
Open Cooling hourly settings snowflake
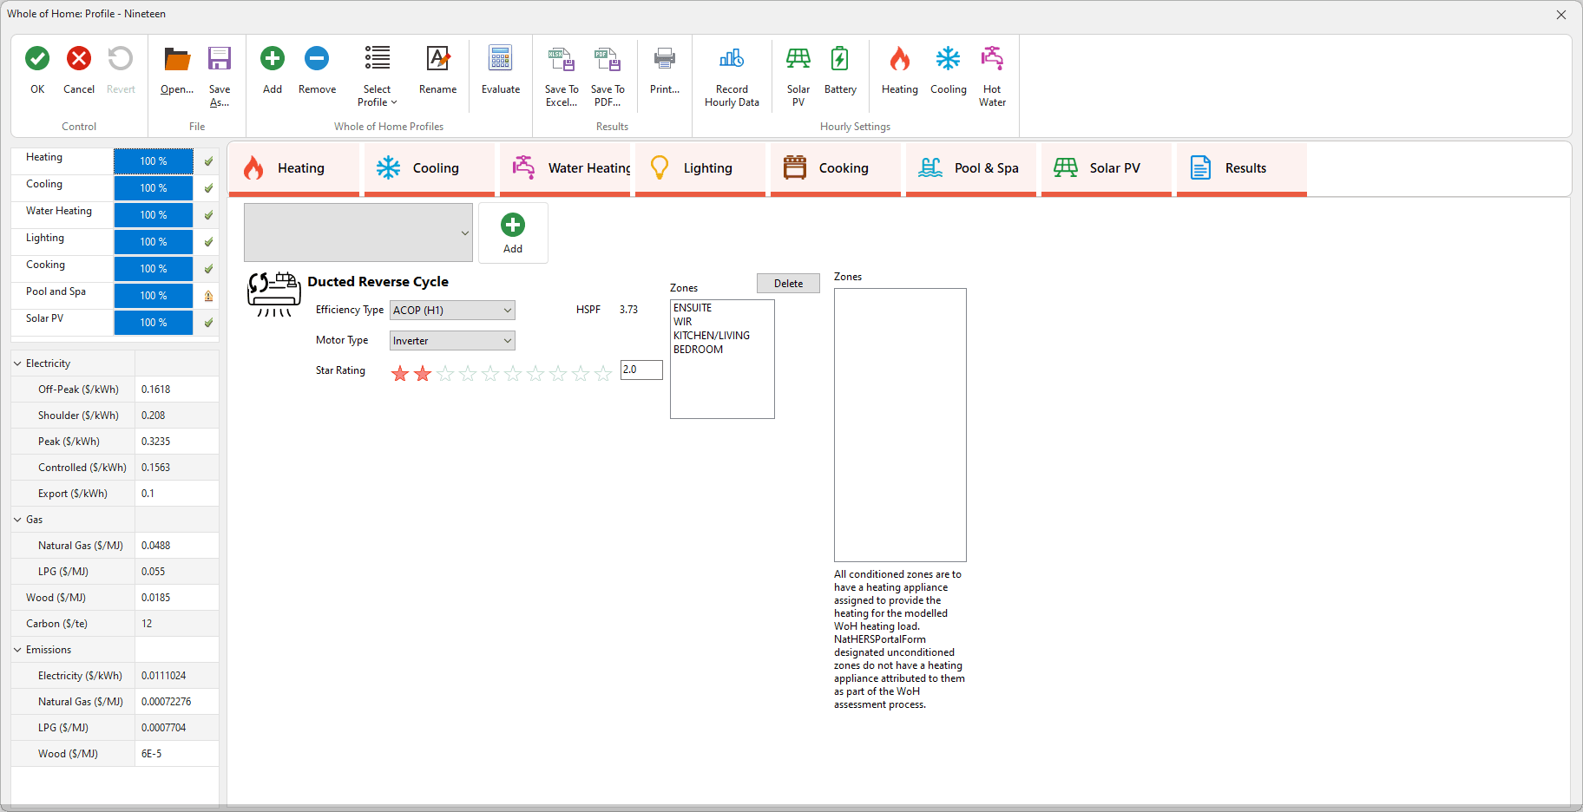948,58
